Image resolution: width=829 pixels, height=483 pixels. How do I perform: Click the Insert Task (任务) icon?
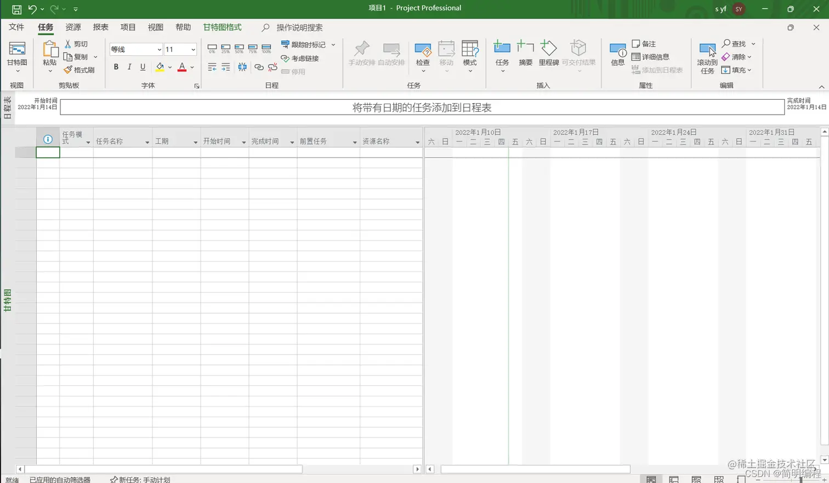(502, 48)
